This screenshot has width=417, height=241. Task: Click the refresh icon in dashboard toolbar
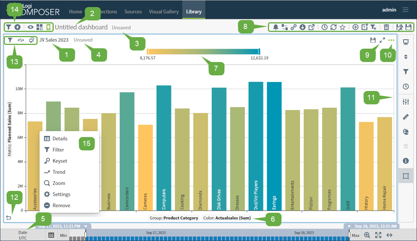334,27
